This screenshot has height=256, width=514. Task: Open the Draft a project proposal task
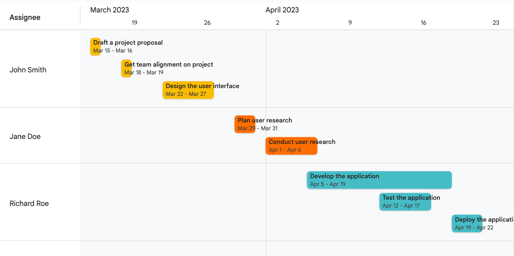(x=96, y=46)
